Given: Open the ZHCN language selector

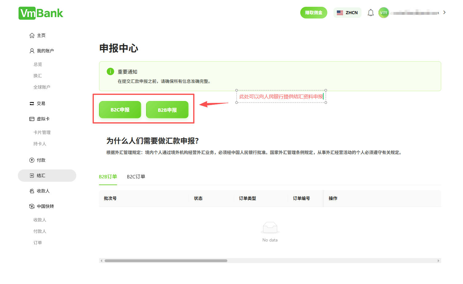Looking at the screenshot, I should tap(347, 13).
